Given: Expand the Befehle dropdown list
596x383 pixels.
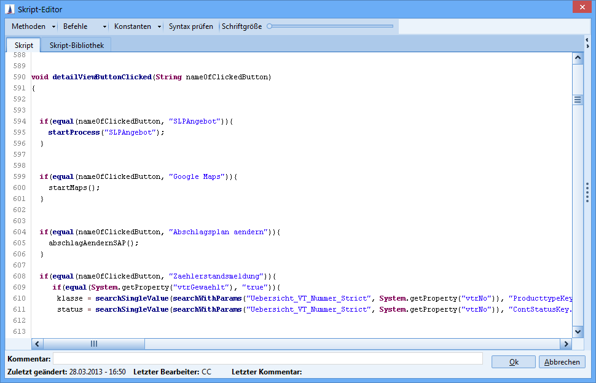Looking at the screenshot, I should (x=84, y=26).
